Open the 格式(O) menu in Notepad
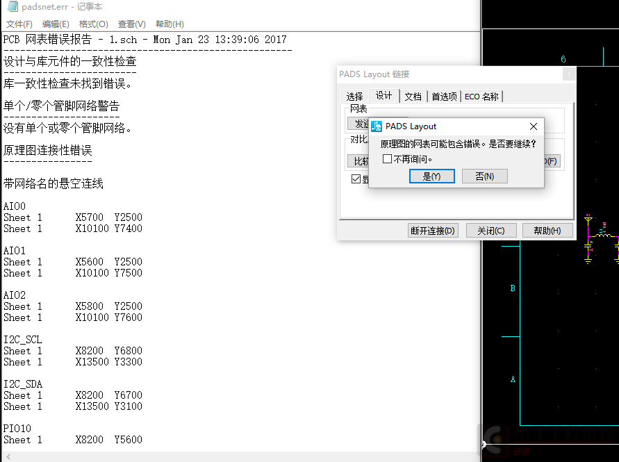The width and height of the screenshot is (619, 462). pos(94,24)
